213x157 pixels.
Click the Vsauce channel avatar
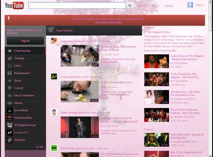[x=54, y=76]
